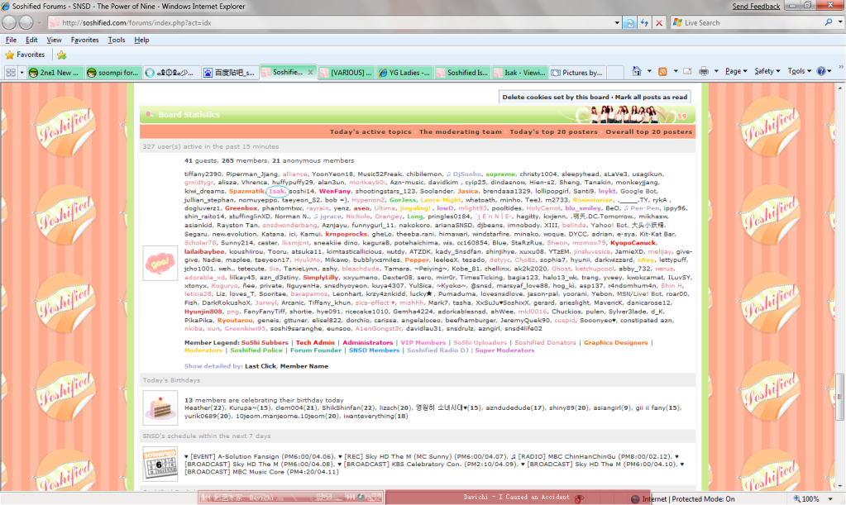This screenshot has width=846, height=505.
Task: Click the Gee speech bubble image
Action: coord(160,264)
